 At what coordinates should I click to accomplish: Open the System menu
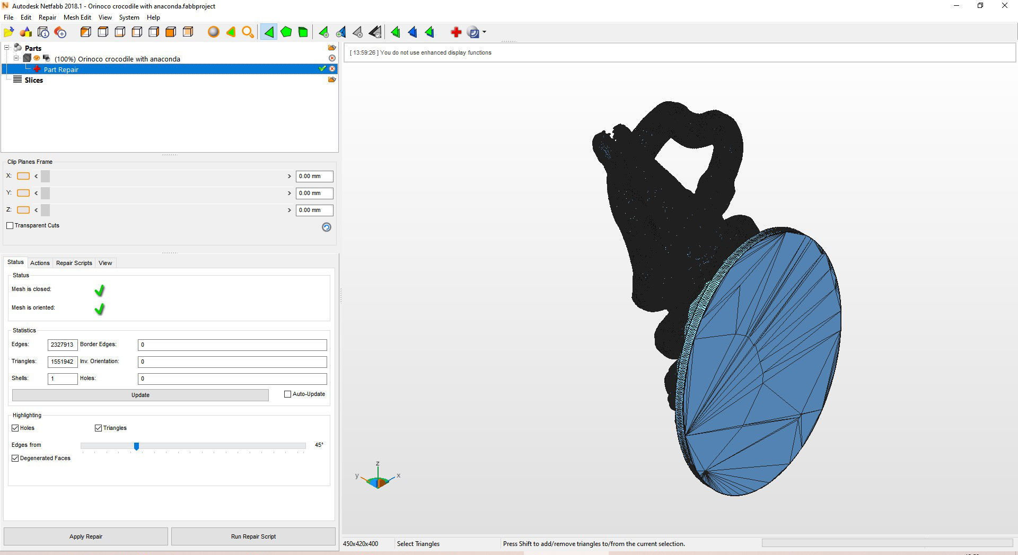129,17
